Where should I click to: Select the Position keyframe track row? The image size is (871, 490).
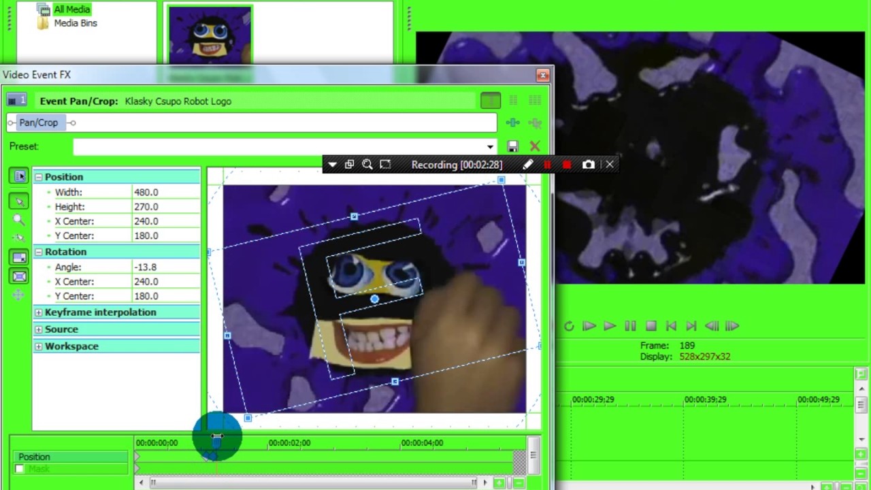tap(71, 457)
